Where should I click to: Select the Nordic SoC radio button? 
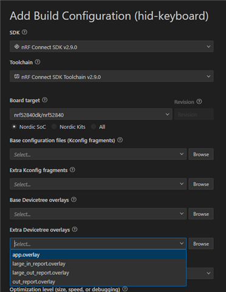[x=14, y=127]
